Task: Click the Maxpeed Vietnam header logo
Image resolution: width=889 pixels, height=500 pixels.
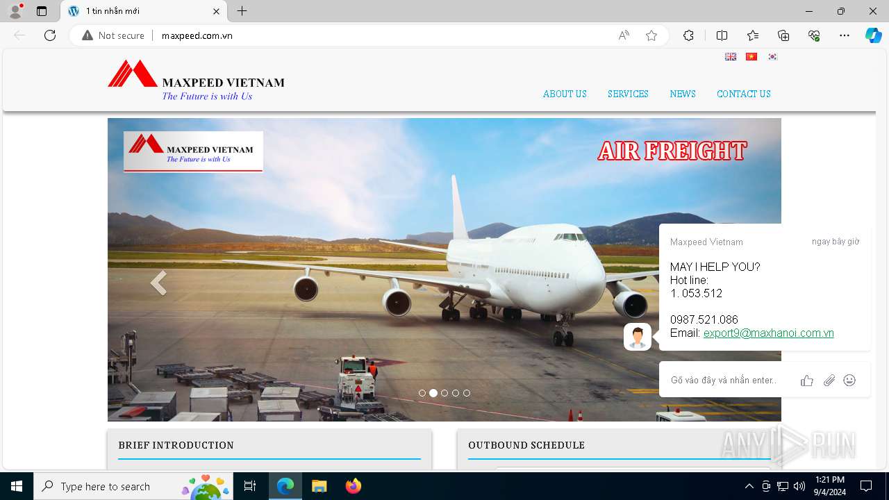Action: coord(196,81)
